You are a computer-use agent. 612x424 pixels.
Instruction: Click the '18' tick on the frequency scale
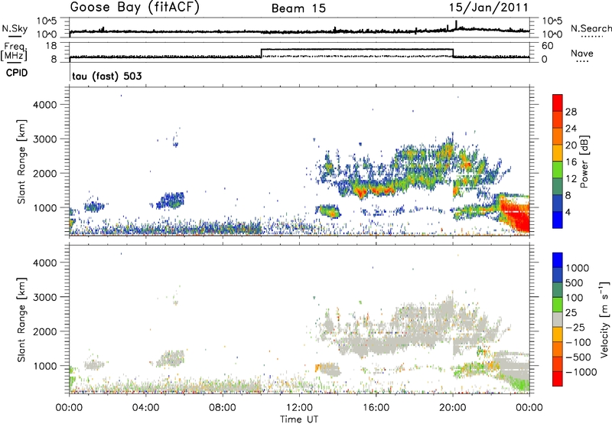50,46
